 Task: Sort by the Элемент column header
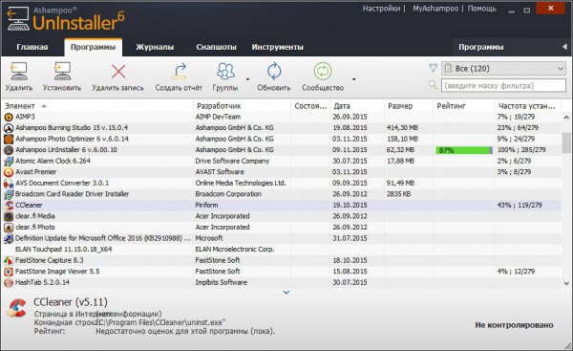20,106
